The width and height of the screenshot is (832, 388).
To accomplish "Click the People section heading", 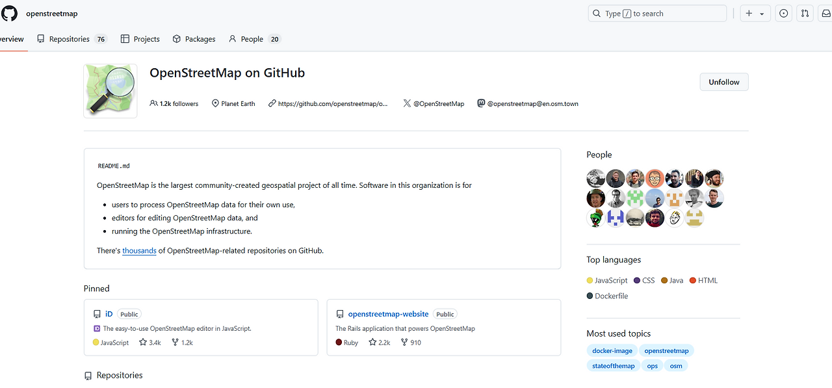I will (599, 155).
